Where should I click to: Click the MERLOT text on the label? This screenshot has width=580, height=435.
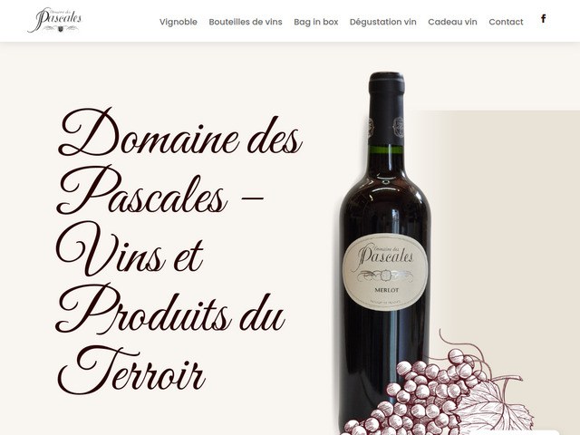387,290
